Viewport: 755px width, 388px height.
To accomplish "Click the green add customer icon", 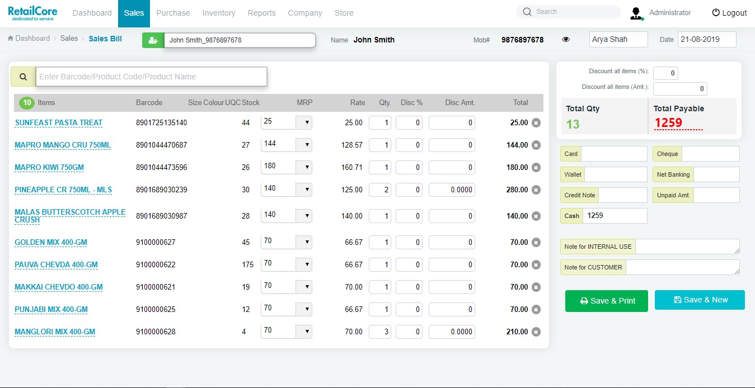I will click(x=153, y=40).
